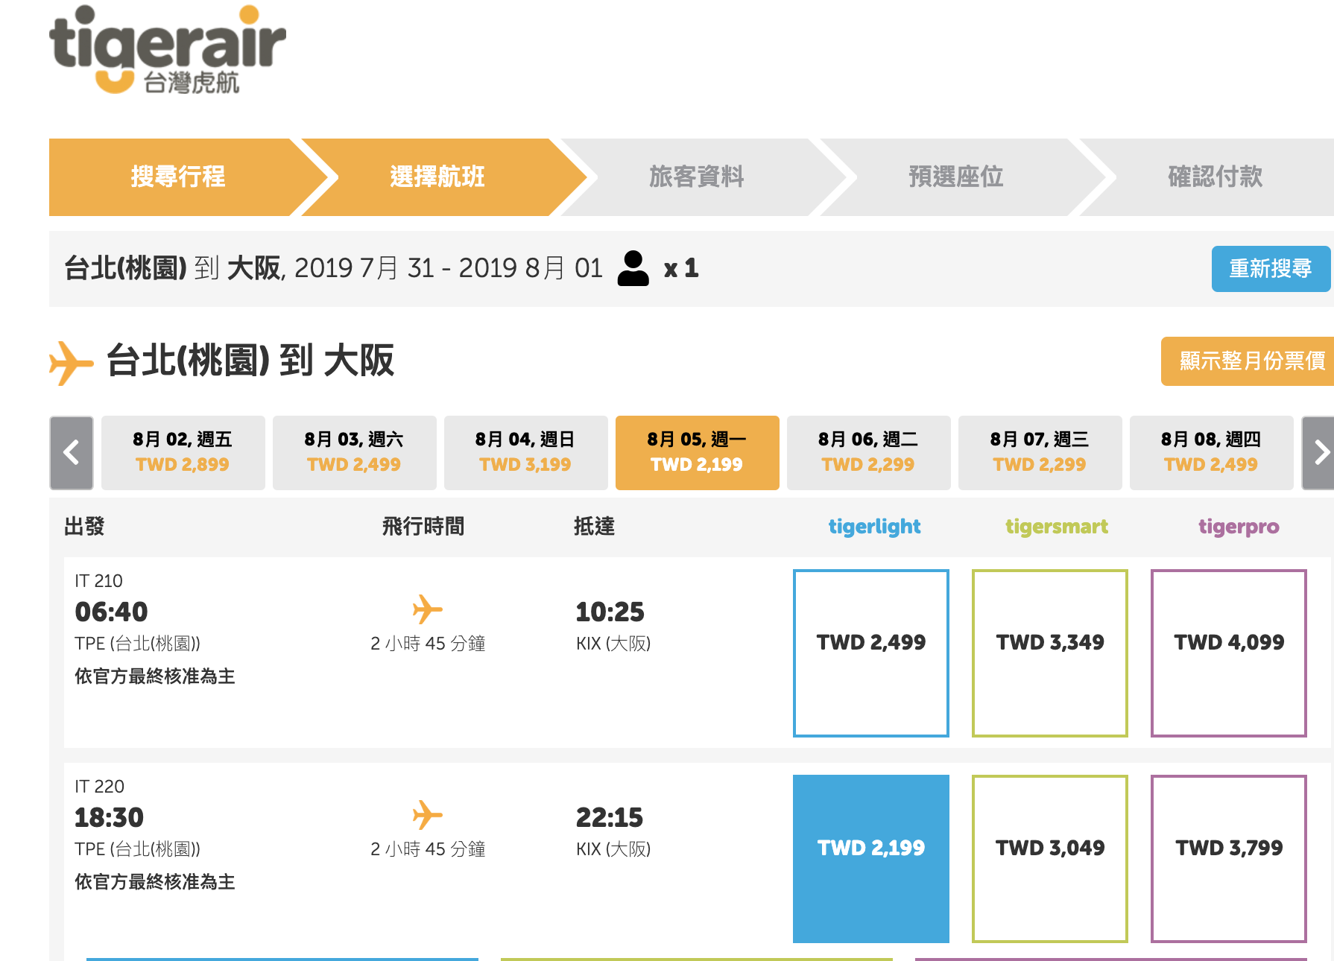This screenshot has width=1334, height=961.
Task: Click the tigerlight fare column header
Action: tap(875, 527)
